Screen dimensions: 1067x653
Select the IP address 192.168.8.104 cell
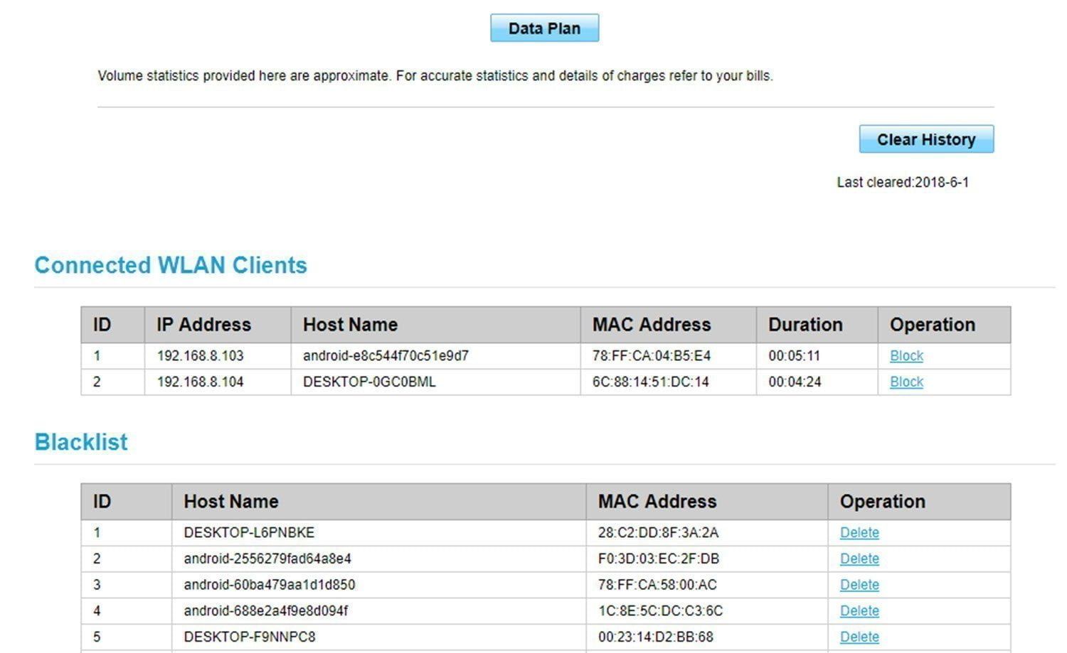(200, 382)
